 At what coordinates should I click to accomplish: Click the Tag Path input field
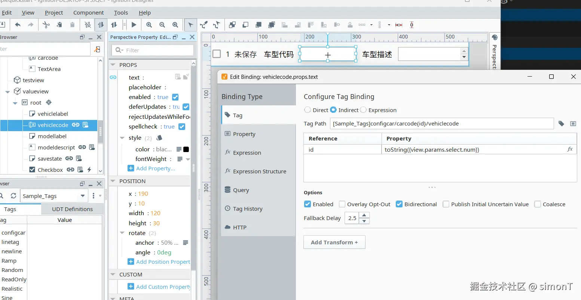pos(442,124)
